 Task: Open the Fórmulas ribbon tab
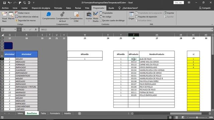[58, 8]
